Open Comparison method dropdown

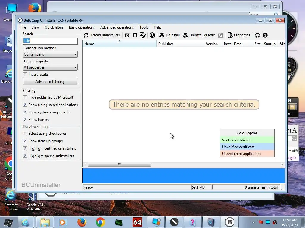(x=50, y=54)
